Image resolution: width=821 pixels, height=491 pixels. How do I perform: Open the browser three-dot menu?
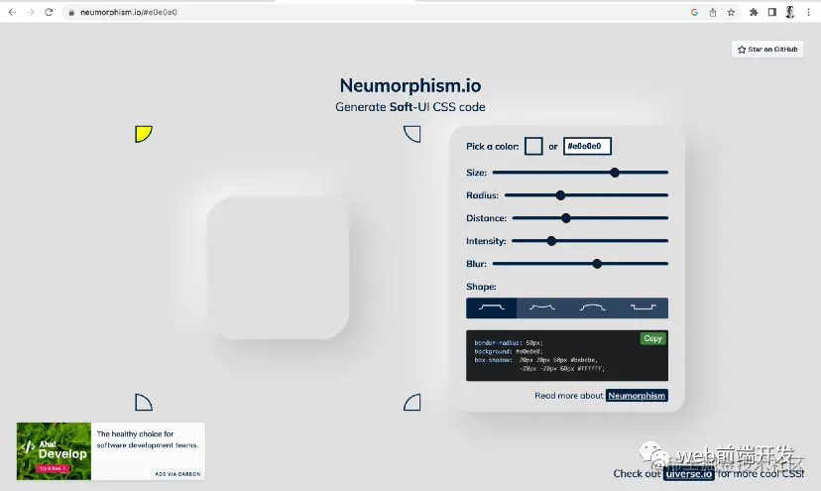[809, 12]
